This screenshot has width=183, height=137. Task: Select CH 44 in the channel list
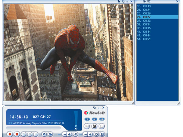144,35
